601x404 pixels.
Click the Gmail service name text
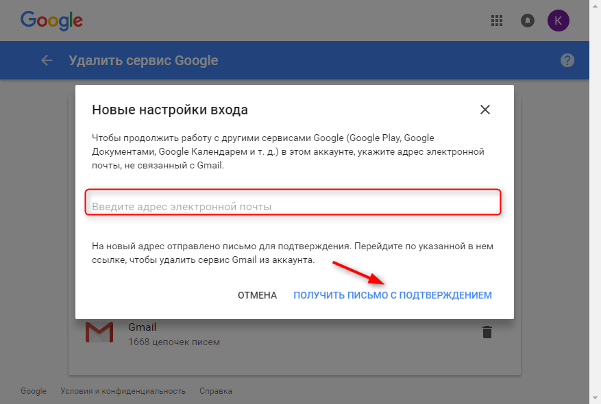143,327
